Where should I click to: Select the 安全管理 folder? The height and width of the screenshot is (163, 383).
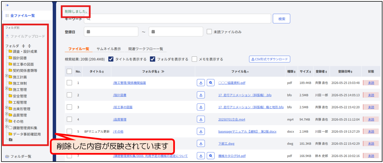[18, 96]
